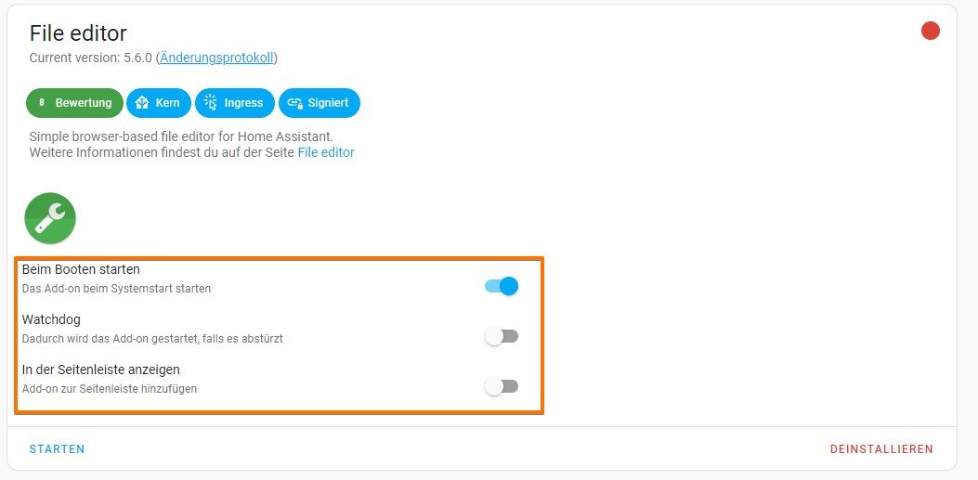Viewport: 978px width, 480px height.
Task: Click the DEINSTALLIEREN button
Action: click(x=881, y=448)
